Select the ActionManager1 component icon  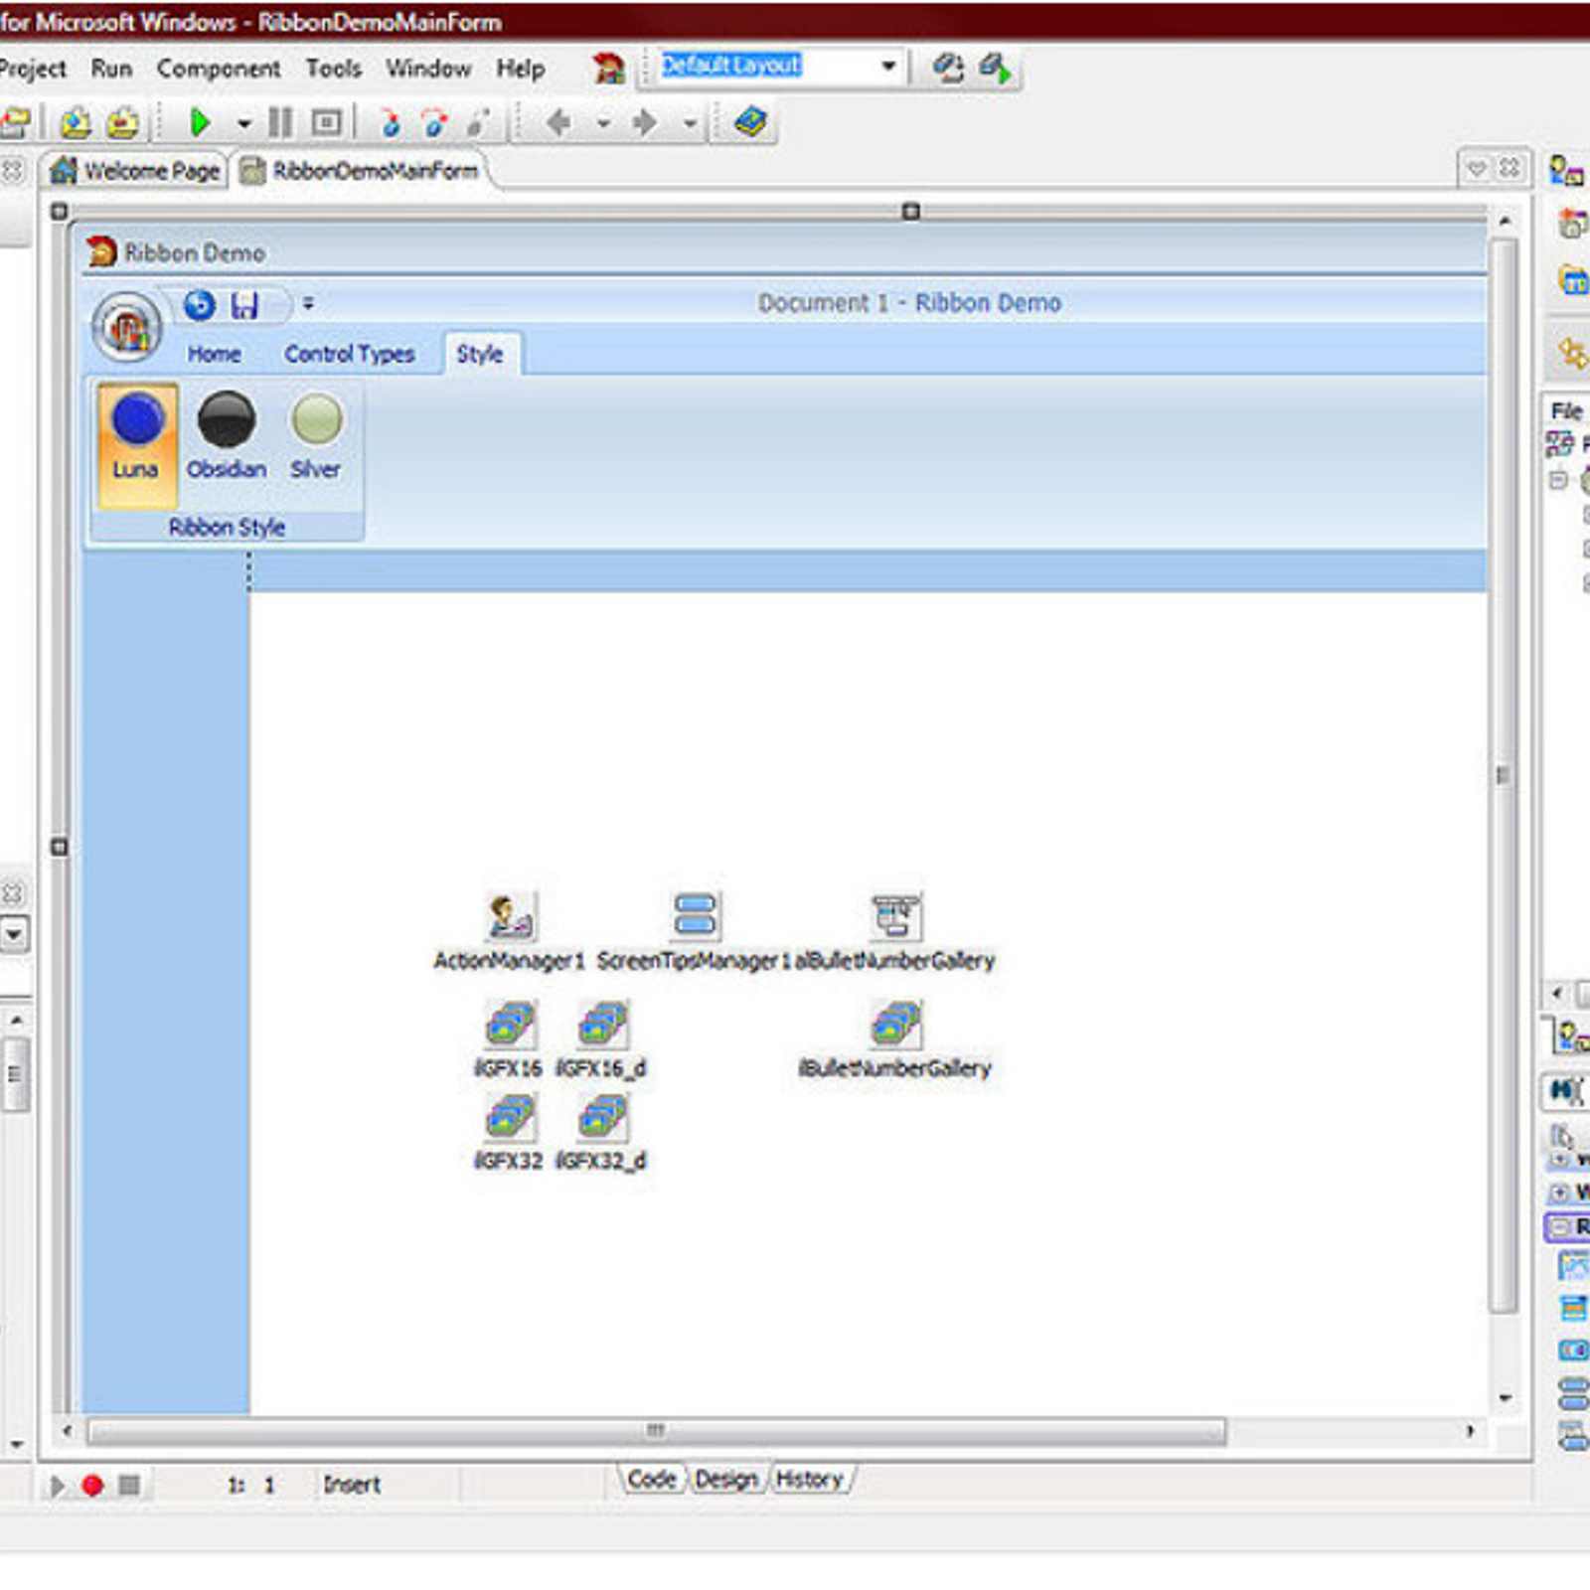[x=509, y=914]
